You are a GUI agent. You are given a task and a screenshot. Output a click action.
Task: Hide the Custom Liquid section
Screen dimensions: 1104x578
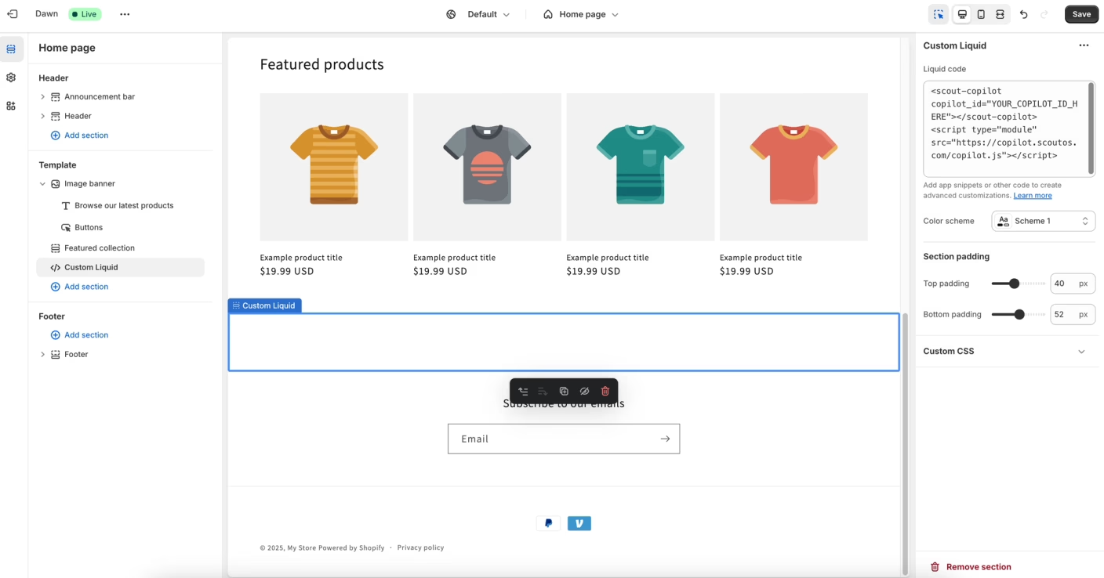[584, 391]
